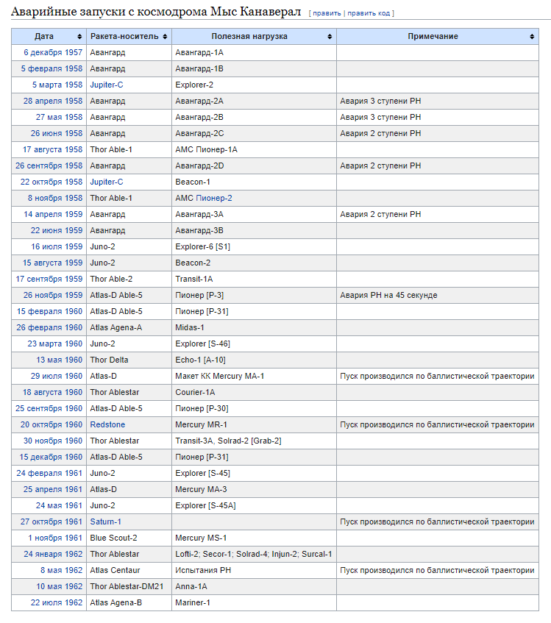Open date link 27 октября 1961
Viewport: 551px width, 623px height.
(51, 522)
